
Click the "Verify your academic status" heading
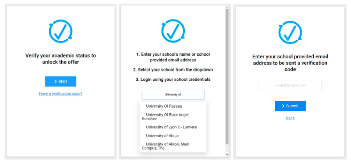pos(61,59)
